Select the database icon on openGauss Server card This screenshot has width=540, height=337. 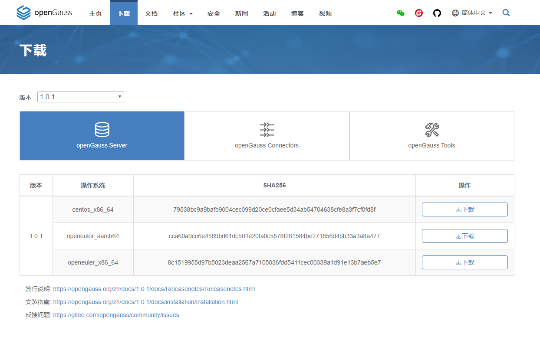click(102, 129)
